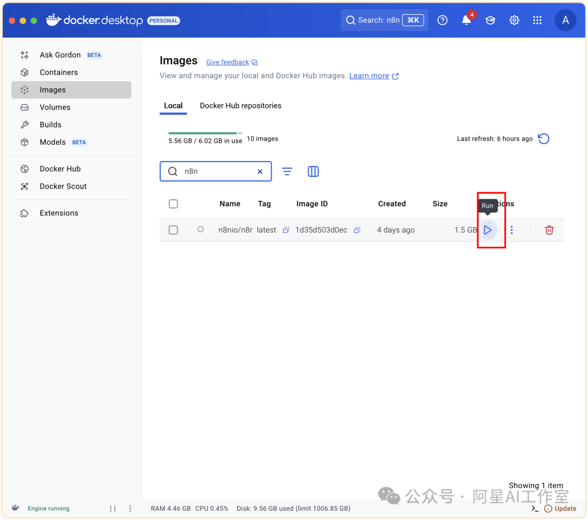Click the Engine running status text
The width and height of the screenshot is (588, 520).
(x=48, y=509)
